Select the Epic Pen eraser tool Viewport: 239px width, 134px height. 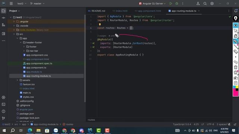click(x=236, y=51)
